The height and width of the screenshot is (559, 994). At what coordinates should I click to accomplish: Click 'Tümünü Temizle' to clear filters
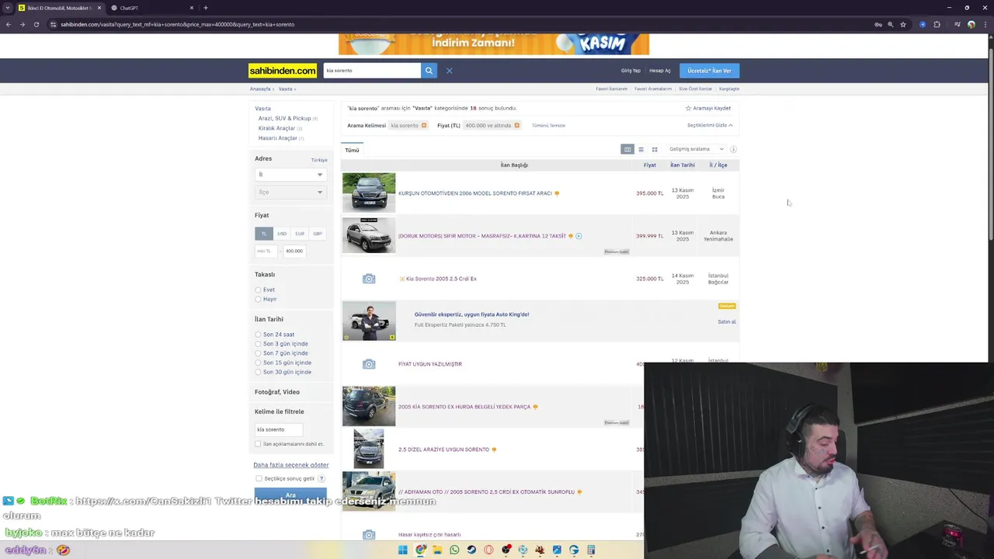[x=548, y=125]
